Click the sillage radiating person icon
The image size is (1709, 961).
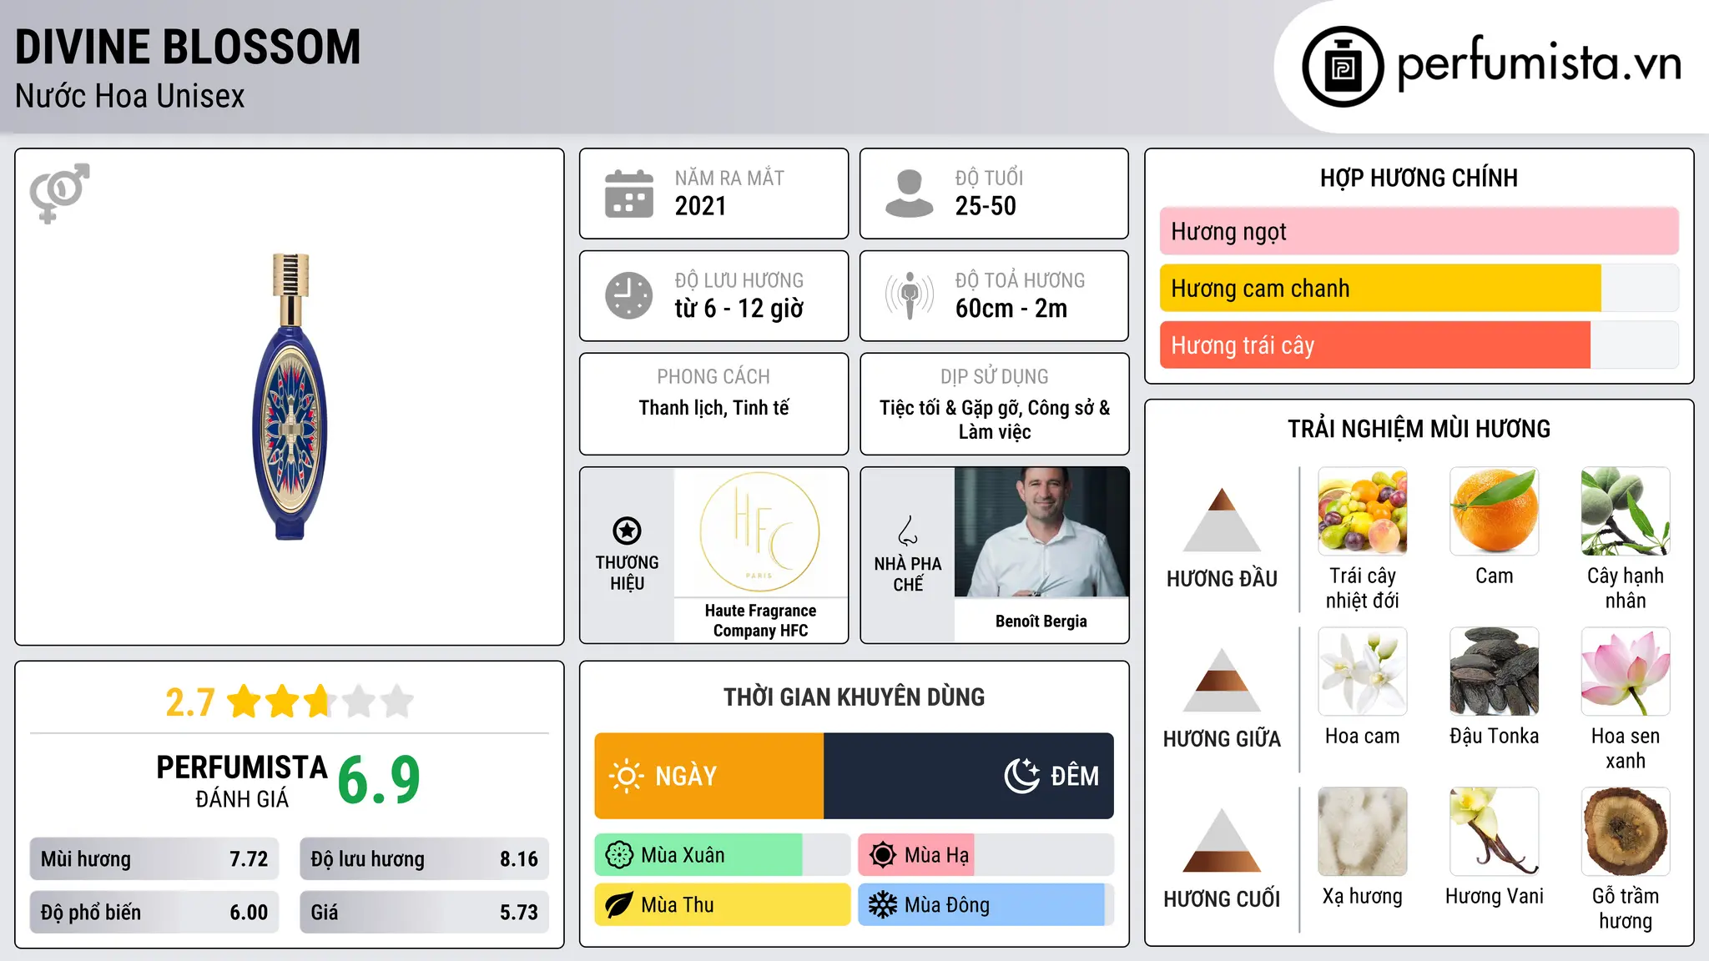[909, 295]
